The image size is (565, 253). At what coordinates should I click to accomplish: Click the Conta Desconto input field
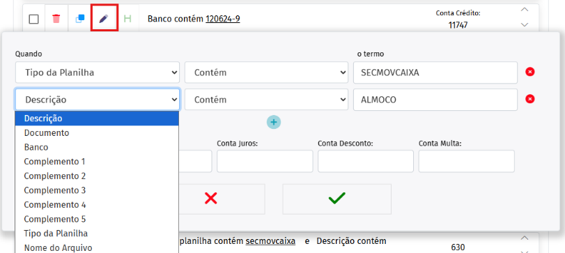tap(366, 161)
